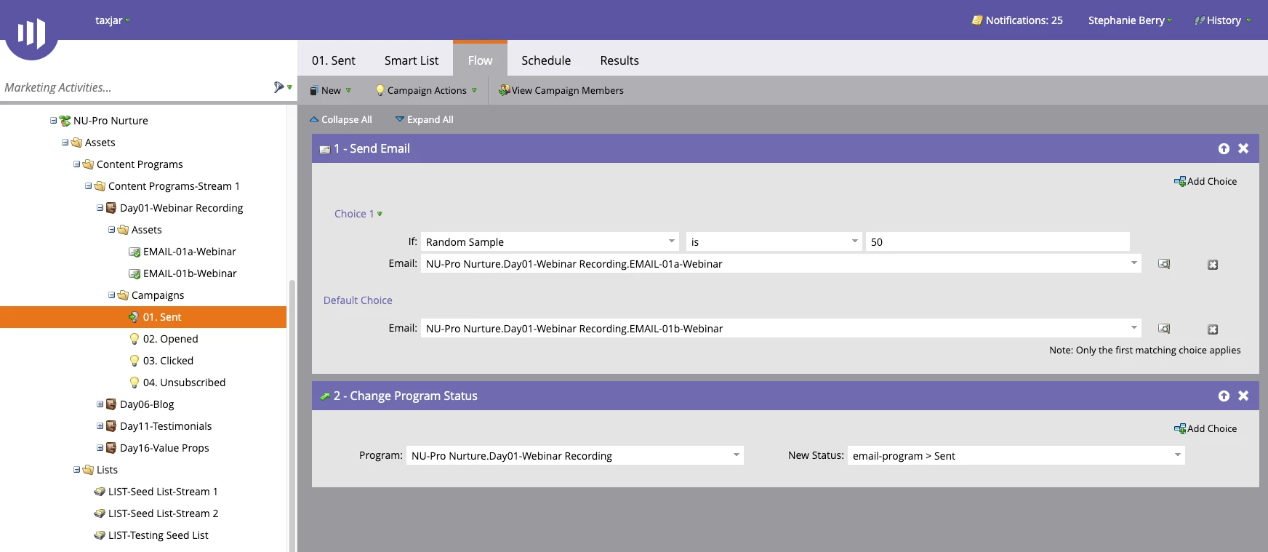Collapse the Lists folder

pyautogui.click(x=76, y=470)
